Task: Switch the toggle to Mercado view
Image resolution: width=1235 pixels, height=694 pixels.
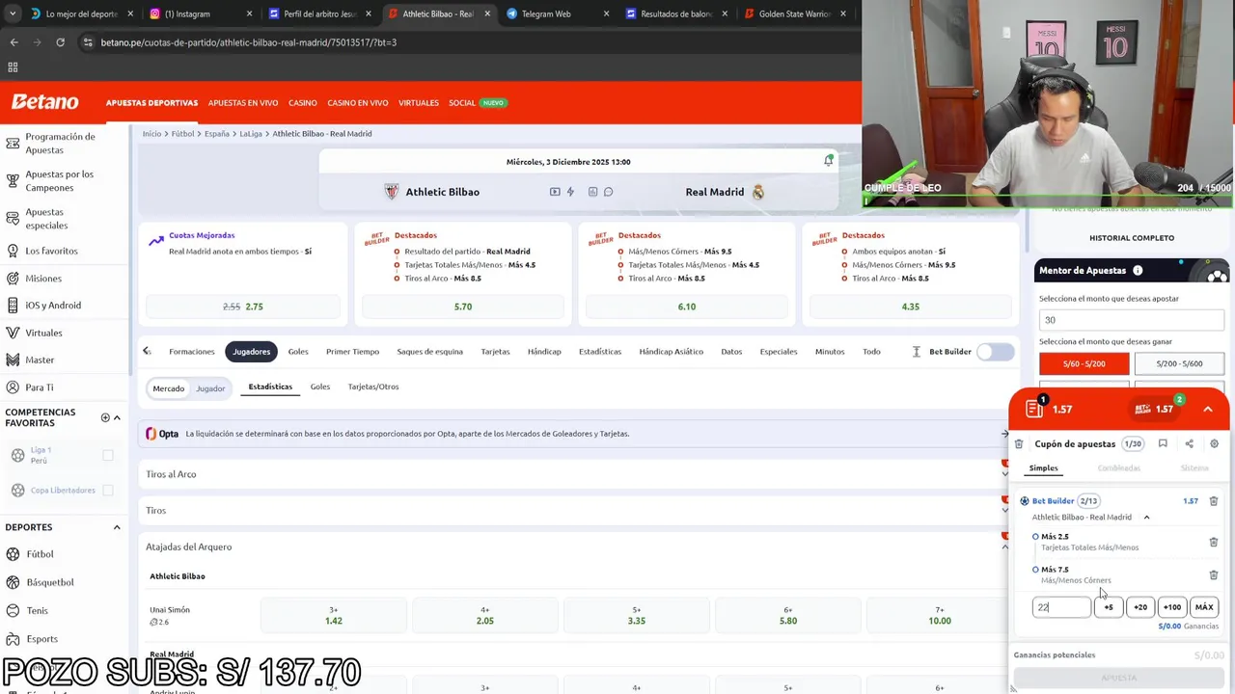Action: coord(168,388)
